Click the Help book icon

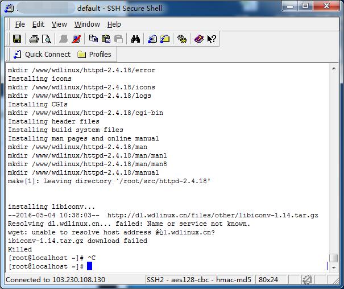click(198, 39)
